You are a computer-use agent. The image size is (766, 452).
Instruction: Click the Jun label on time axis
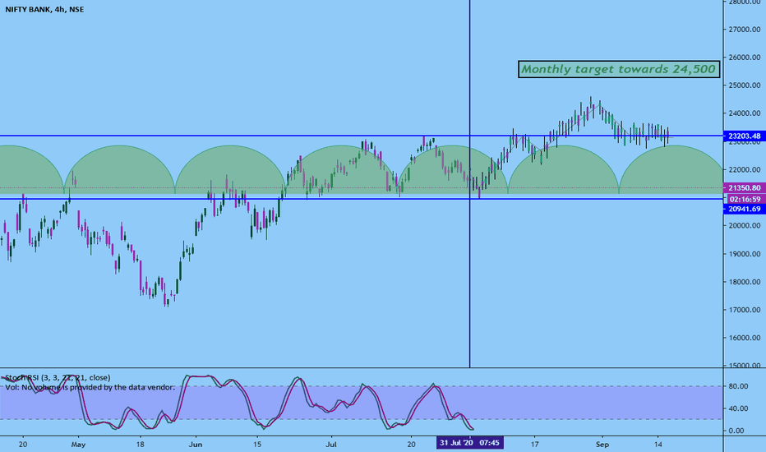196,444
